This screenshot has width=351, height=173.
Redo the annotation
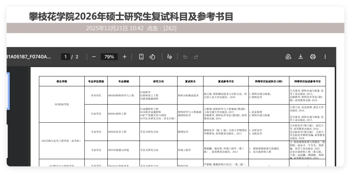(x=196, y=57)
